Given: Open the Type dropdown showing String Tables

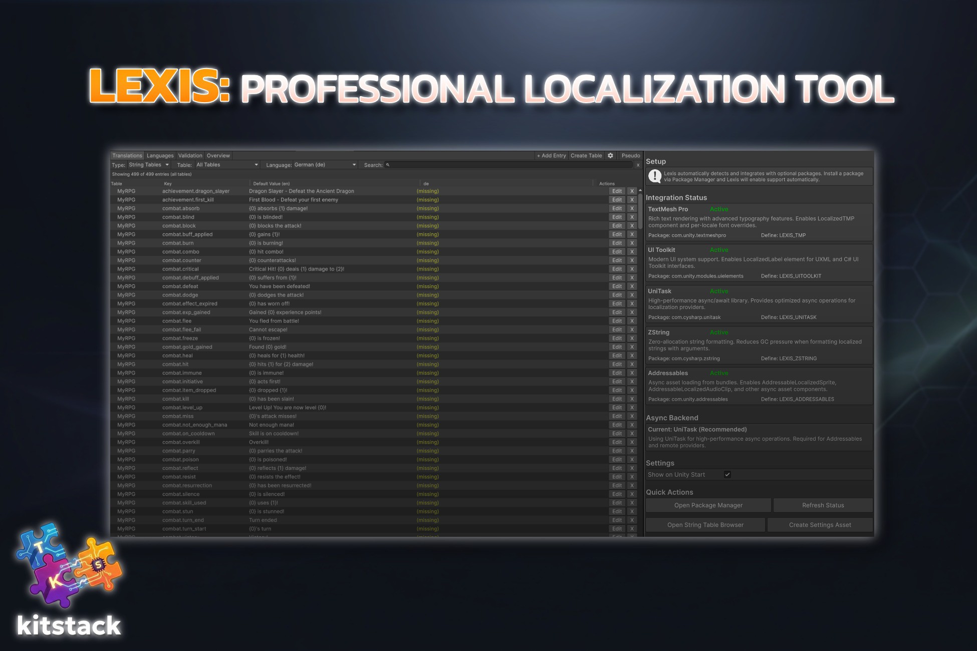Looking at the screenshot, I should point(148,164).
